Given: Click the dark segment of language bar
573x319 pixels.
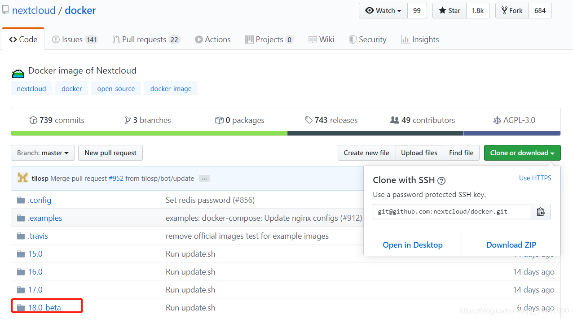Looking at the screenshot, I should coord(375,133).
